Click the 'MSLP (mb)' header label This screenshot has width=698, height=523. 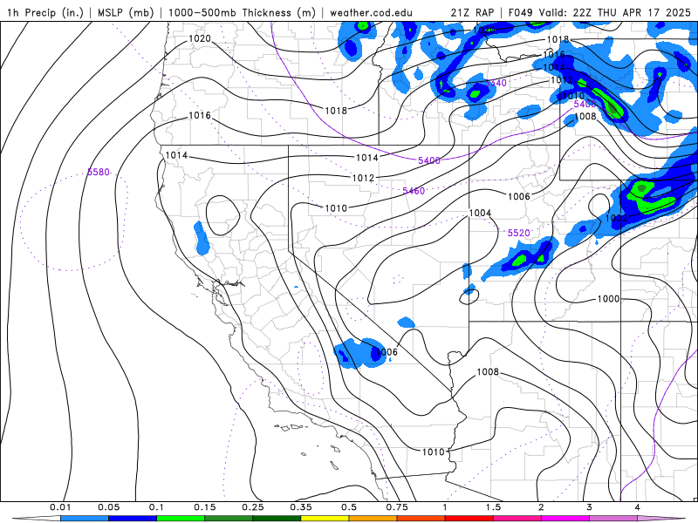pyautogui.click(x=126, y=12)
